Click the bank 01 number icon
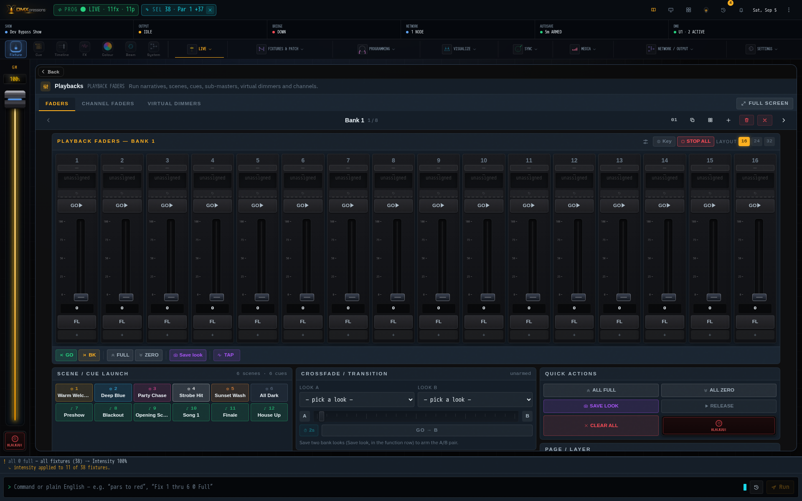Viewport: 802px width, 501px height. click(674, 120)
